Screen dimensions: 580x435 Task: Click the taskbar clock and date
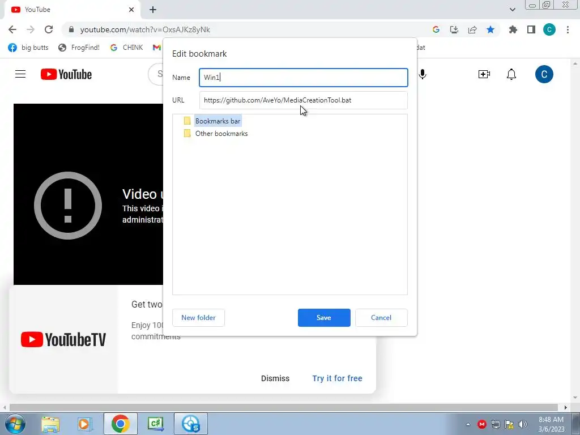551,424
